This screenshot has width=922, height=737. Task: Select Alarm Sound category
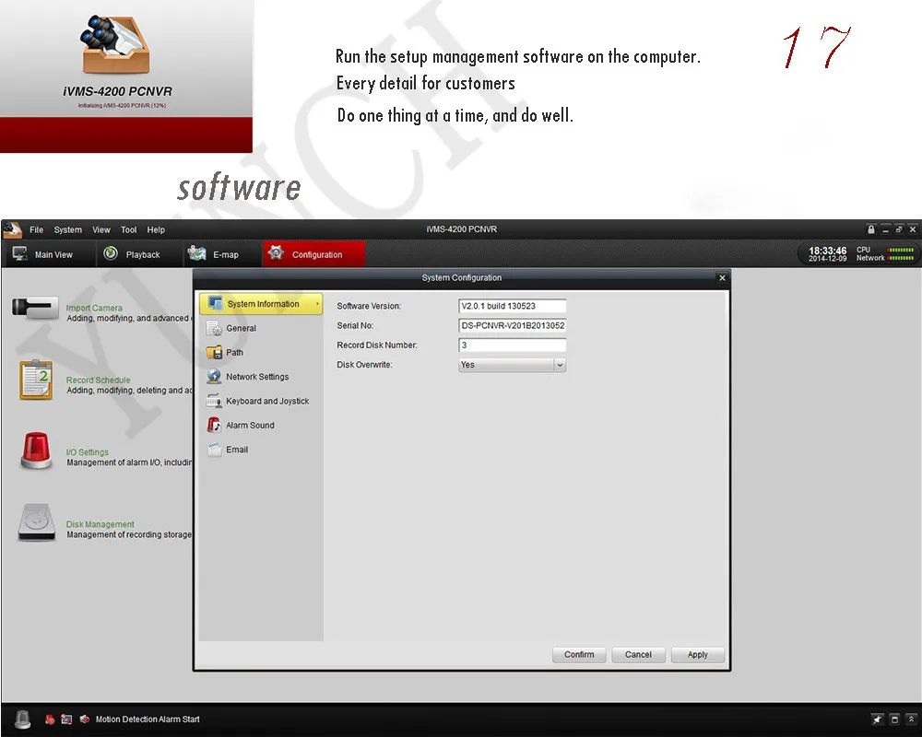[261, 426]
